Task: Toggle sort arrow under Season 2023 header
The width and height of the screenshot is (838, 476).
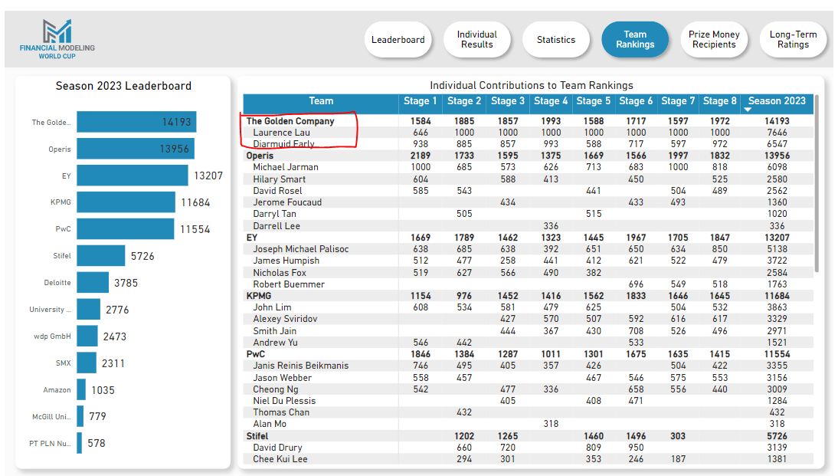Action: (x=748, y=110)
